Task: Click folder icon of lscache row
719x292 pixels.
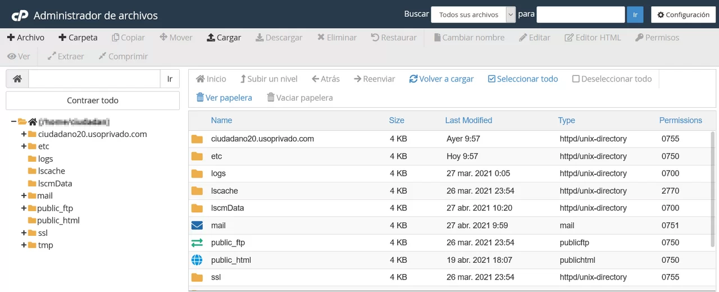Action: [x=197, y=191]
